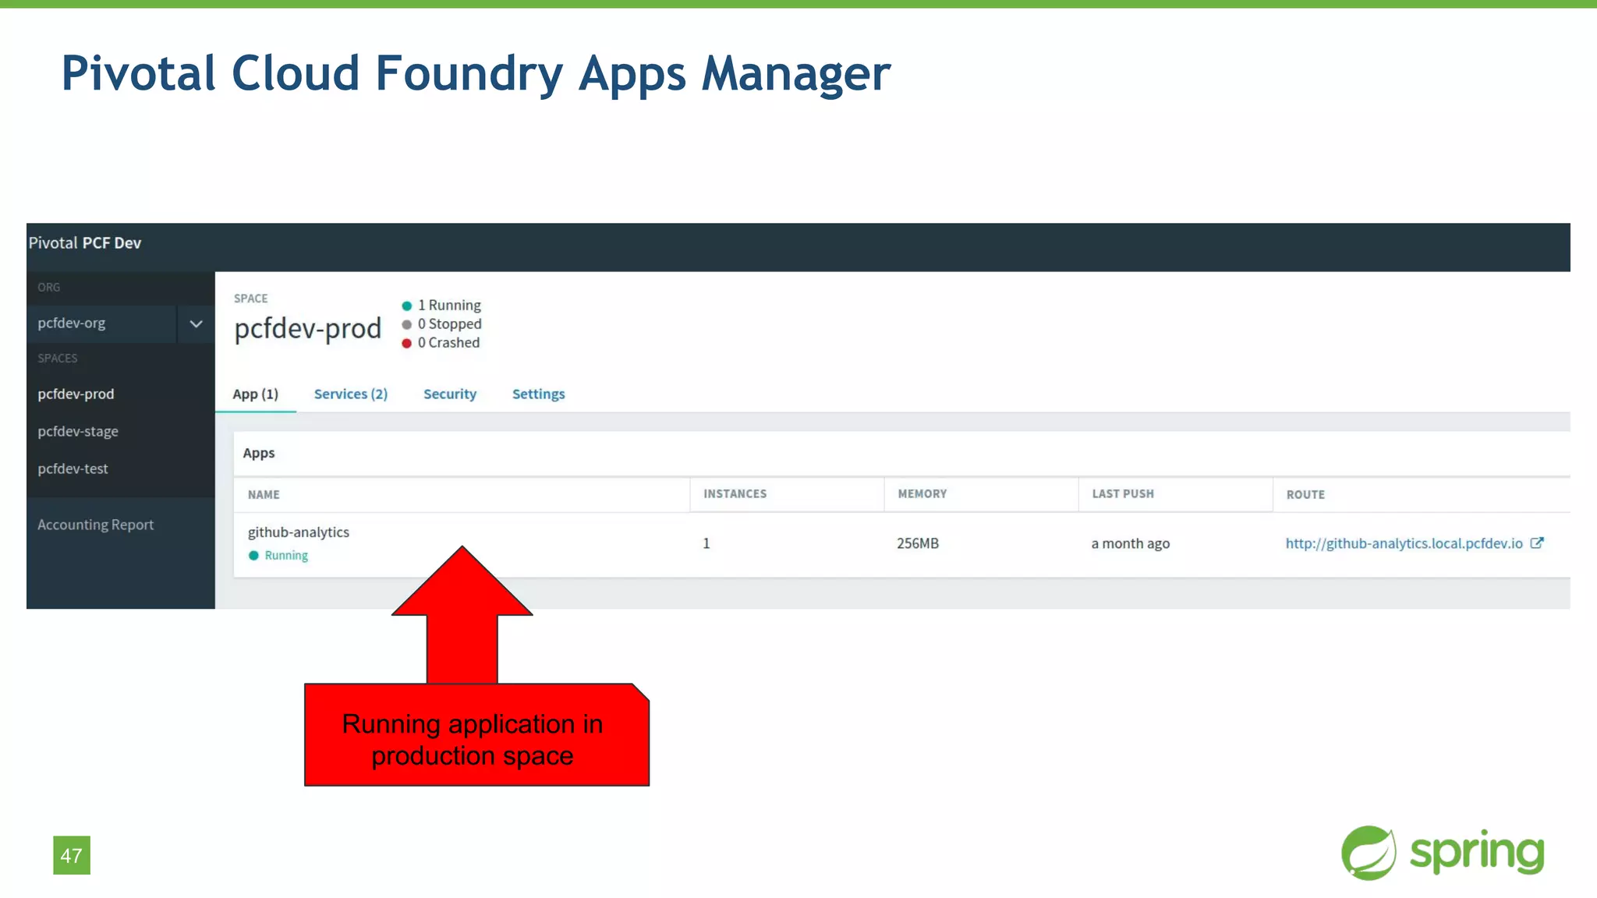The image size is (1597, 898).
Task: Click the INSTANCES column header
Action: (x=735, y=494)
